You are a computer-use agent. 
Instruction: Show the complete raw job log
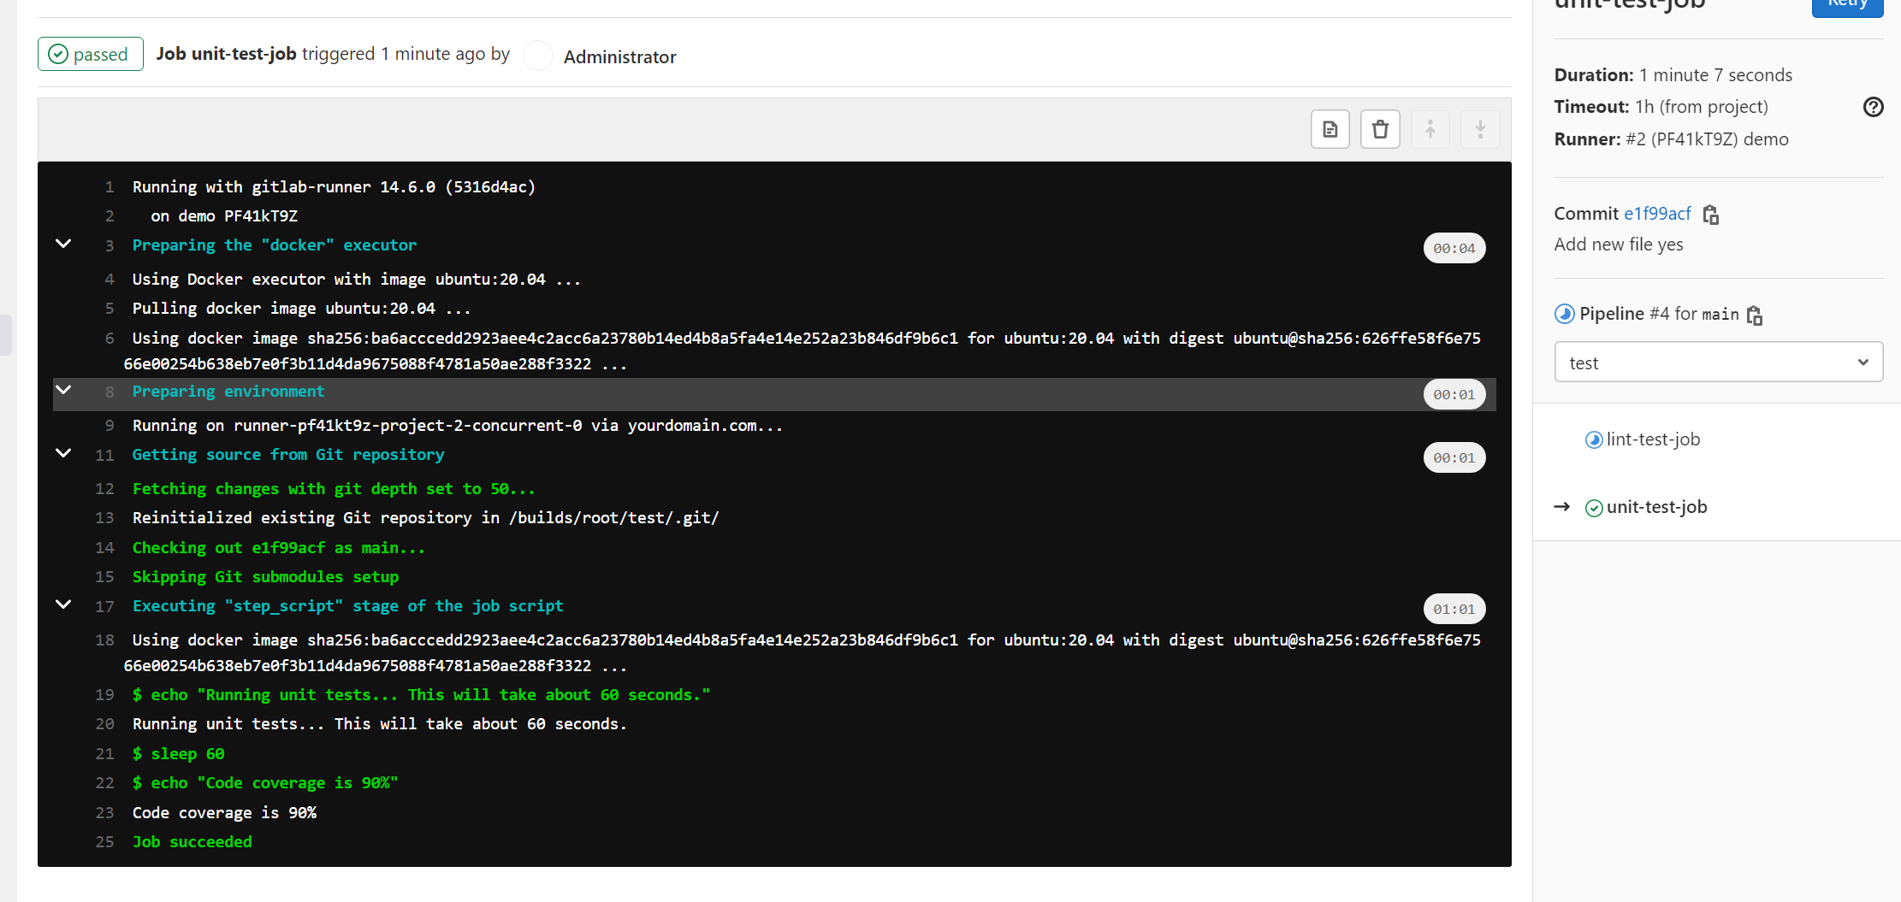(x=1330, y=128)
